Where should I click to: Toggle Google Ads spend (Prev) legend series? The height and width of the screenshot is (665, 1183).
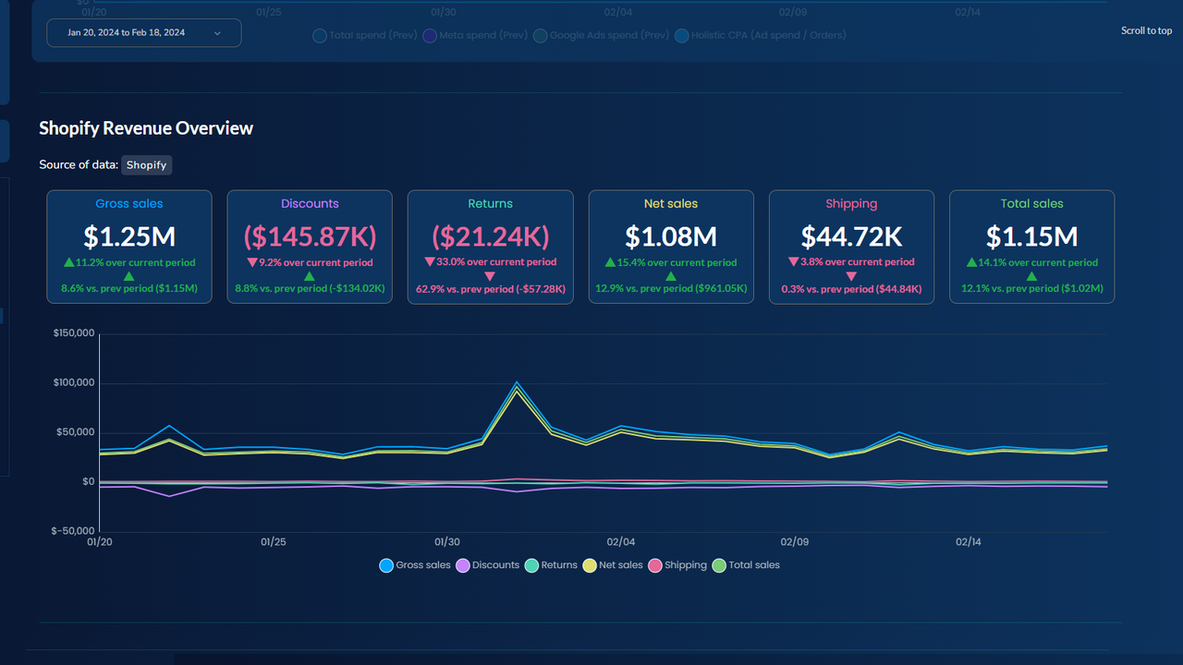(x=601, y=35)
